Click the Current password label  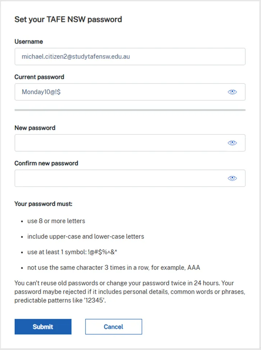tap(39, 77)
